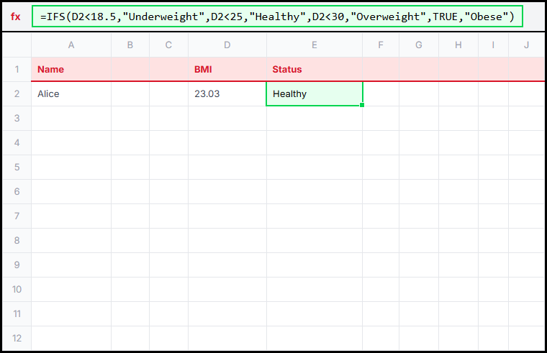Click the fx function icon
This screenshot has width=547, height=353.
coord(16,17)
